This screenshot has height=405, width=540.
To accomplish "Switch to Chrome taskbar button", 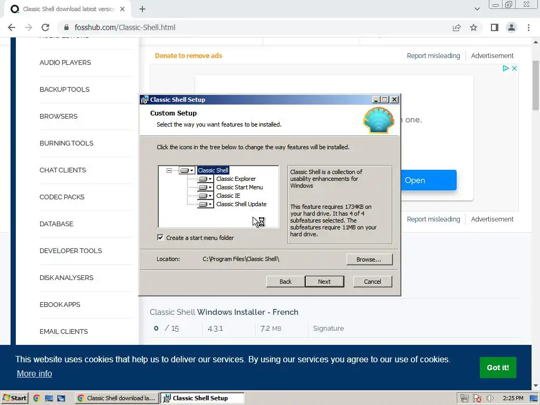I will (117, 398).
